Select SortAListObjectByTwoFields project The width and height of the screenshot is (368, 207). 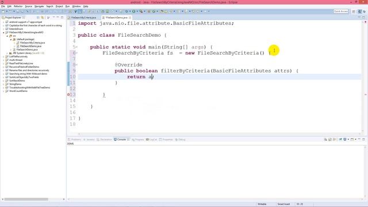coord(24,77)
